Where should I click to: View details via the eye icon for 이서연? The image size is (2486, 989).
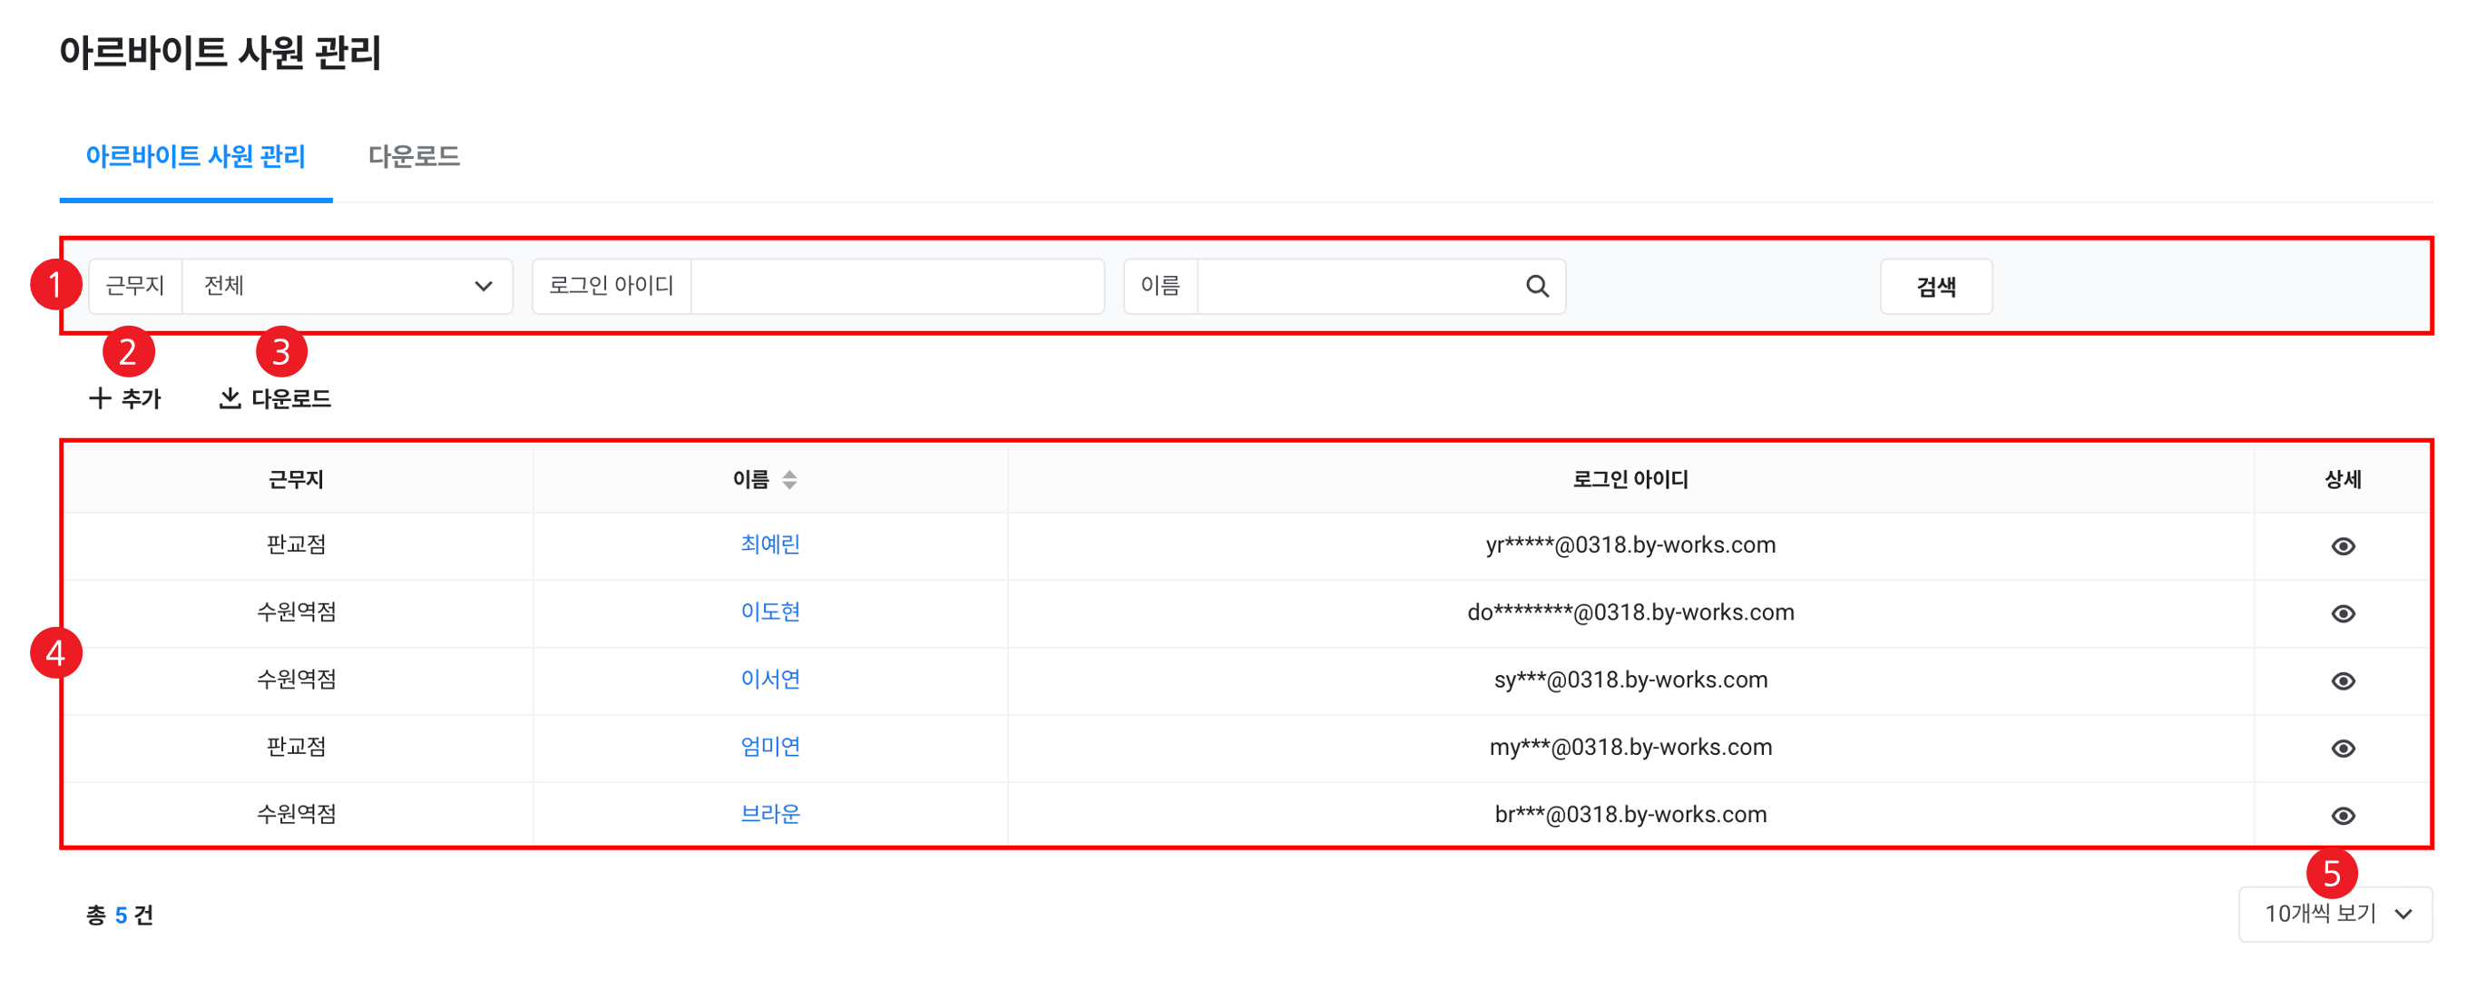pyautogui.click(x=2343, y=681)
